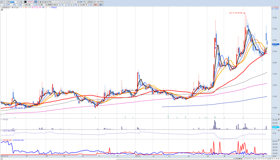
Task: Click the red 매수 buy button
Action: pyautogui.click(x=96, y=5)
